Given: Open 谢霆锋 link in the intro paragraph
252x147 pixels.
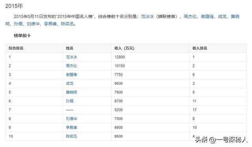Looking at the screenshot, I should coord(207,16).
